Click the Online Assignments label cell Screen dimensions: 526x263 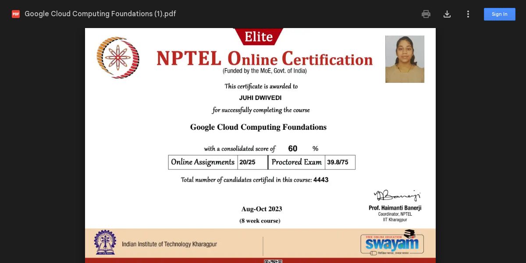pos(203,162)
